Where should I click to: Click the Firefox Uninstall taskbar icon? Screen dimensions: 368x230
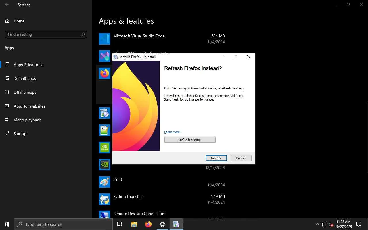[x=177, y=224]
